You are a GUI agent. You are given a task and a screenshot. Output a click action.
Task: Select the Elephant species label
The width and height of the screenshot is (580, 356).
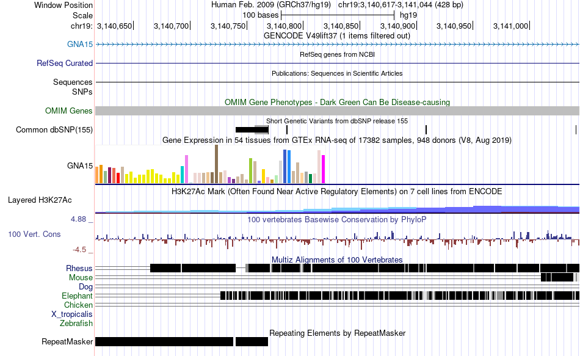pos(78,296)
